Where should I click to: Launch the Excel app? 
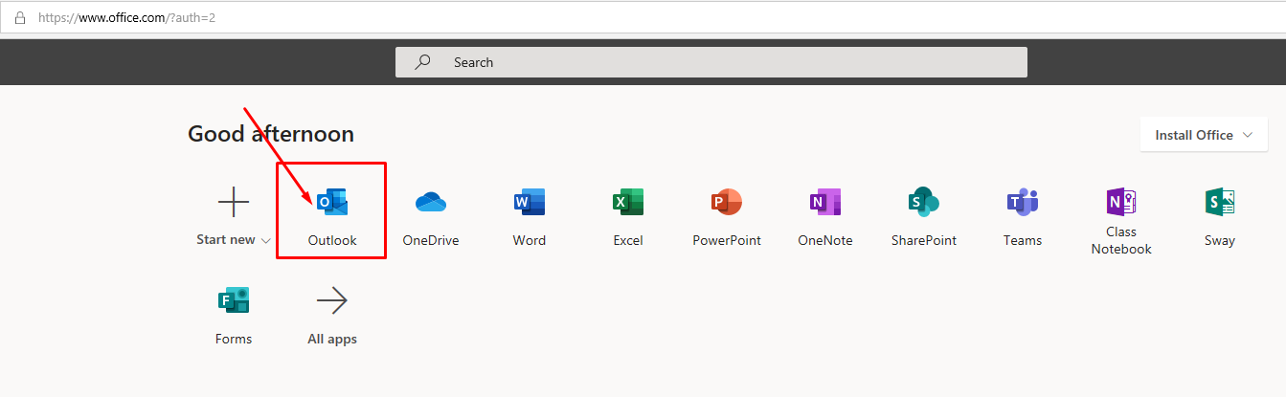[628, 203]
